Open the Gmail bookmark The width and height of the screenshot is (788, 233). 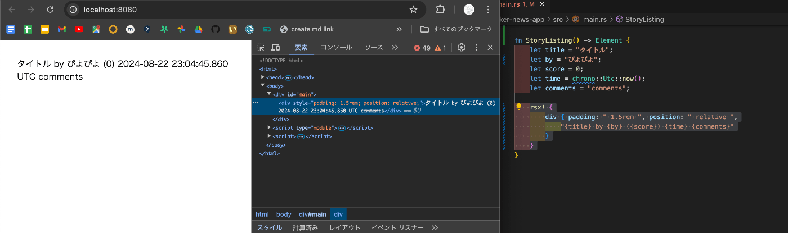(x=61, y=29)
